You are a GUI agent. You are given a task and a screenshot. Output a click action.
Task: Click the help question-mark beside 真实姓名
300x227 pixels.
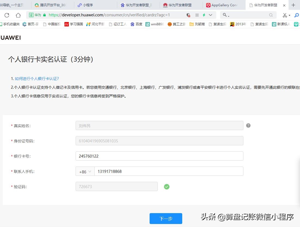point(248,125)
